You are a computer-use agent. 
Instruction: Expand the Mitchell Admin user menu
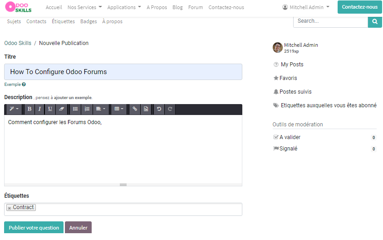[x=306, y=7]
